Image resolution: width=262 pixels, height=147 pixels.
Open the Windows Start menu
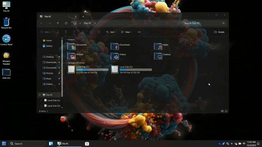(4, 143)
